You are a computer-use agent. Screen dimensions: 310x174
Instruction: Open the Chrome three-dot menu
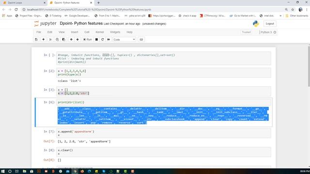tap(307, 10)
